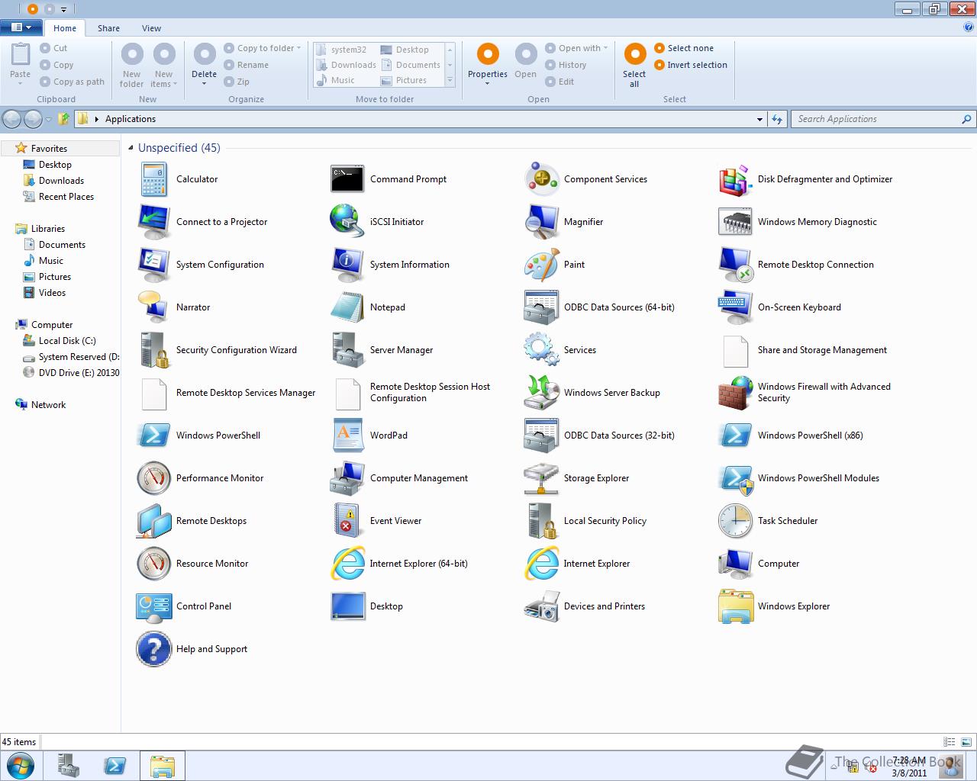The width and height of the screenshot is (977, 781).
Task: Switch to the View ribbon tab
Action: click(151, 28)
